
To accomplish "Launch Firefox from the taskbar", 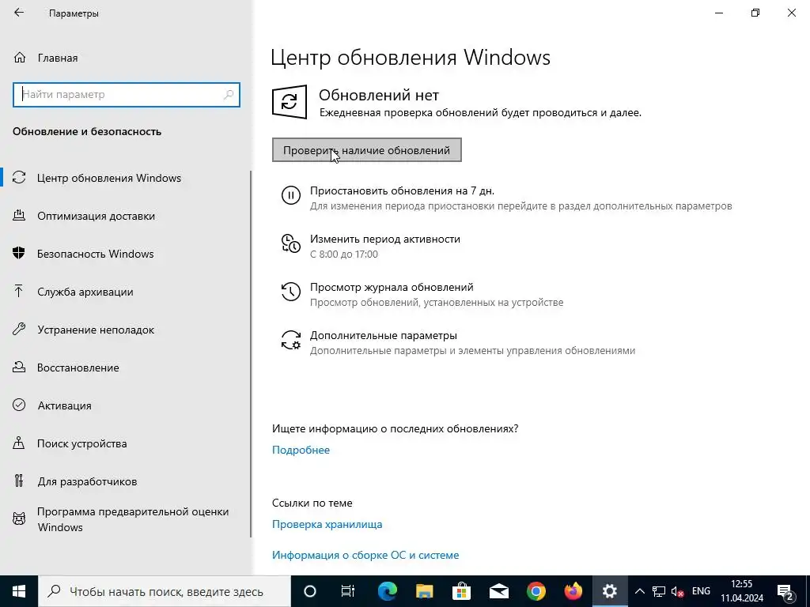I will pyautogui.click(x=573, y=591).
